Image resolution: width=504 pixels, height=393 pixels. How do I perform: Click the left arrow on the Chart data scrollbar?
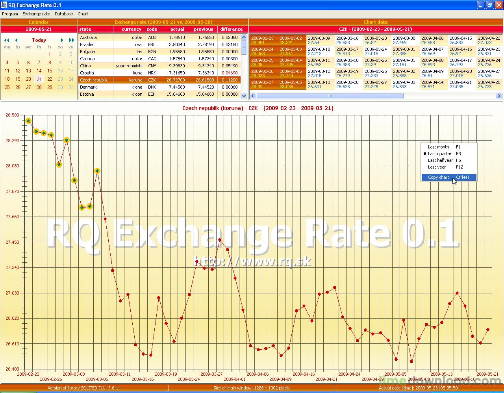[252, 96]
